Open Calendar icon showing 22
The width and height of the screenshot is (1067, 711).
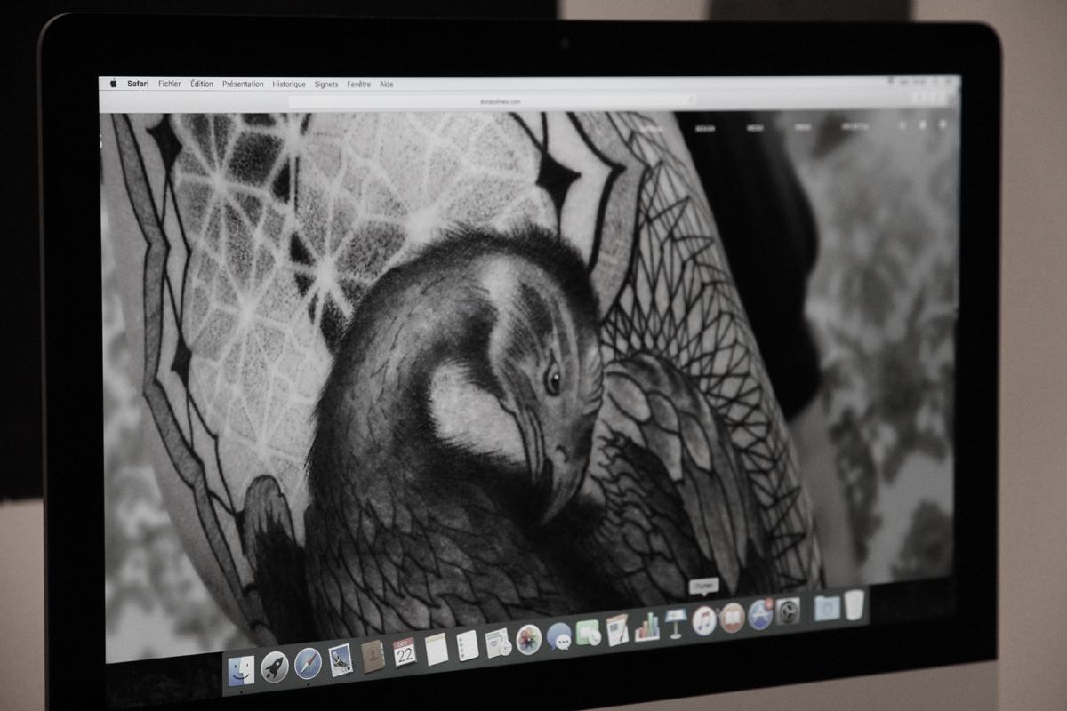pos(405,652)
